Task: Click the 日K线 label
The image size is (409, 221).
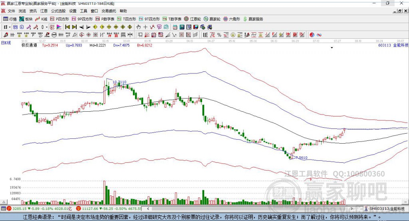Action: click(x=6, y=43)
